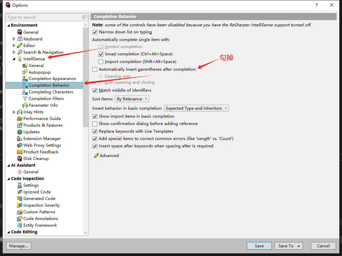Image resolution: width=342 pixels, height=256 pixels.
Task: Collapse the IntelliSense tree node
Action: (14, 59)
